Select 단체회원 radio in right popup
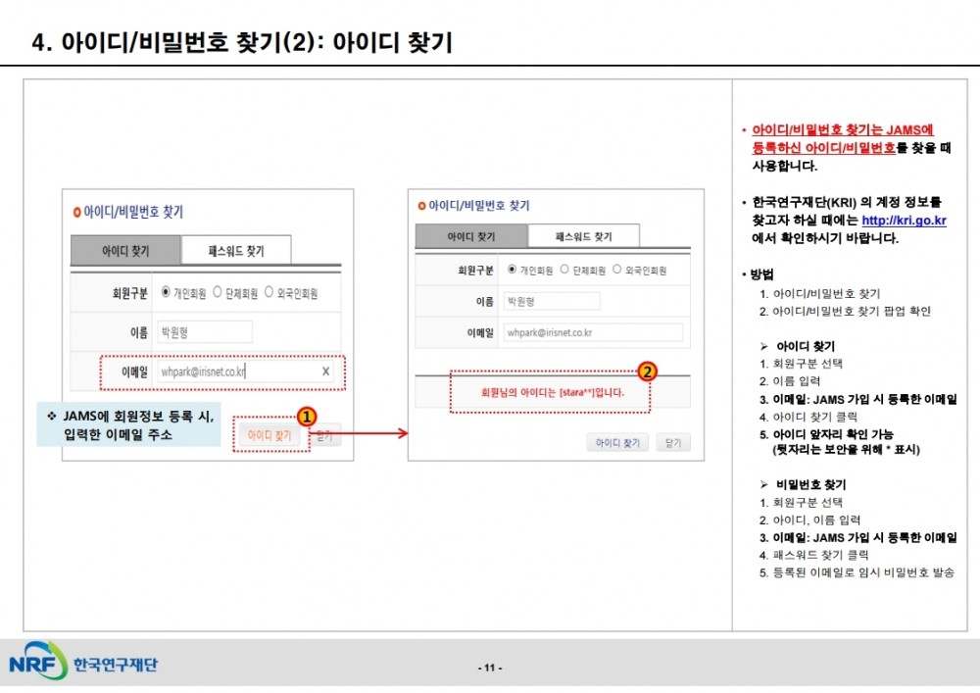 564,270
